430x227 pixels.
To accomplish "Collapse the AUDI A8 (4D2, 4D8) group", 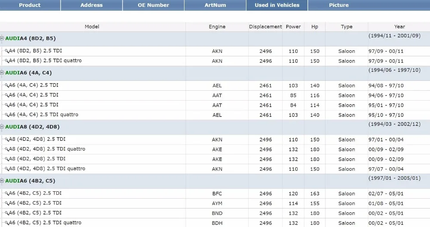I will point(2,127).
